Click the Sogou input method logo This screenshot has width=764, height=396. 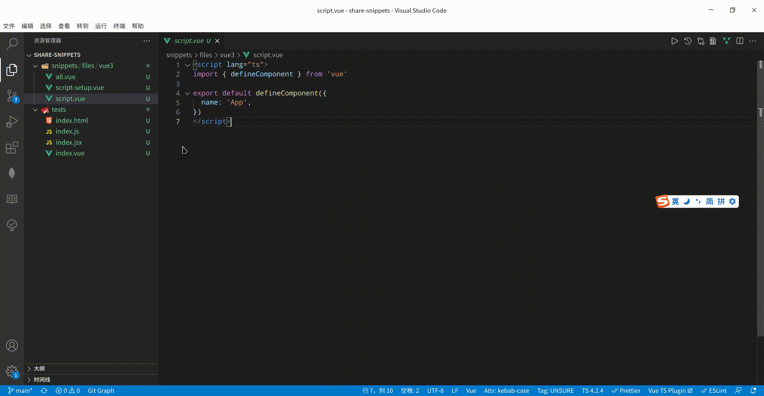[x=663, y=202]
